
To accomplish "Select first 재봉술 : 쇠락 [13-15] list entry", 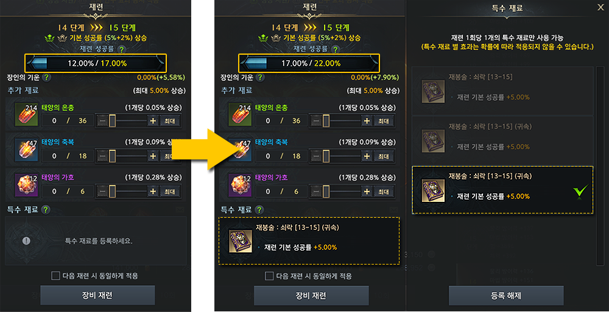I will (502, 91).
